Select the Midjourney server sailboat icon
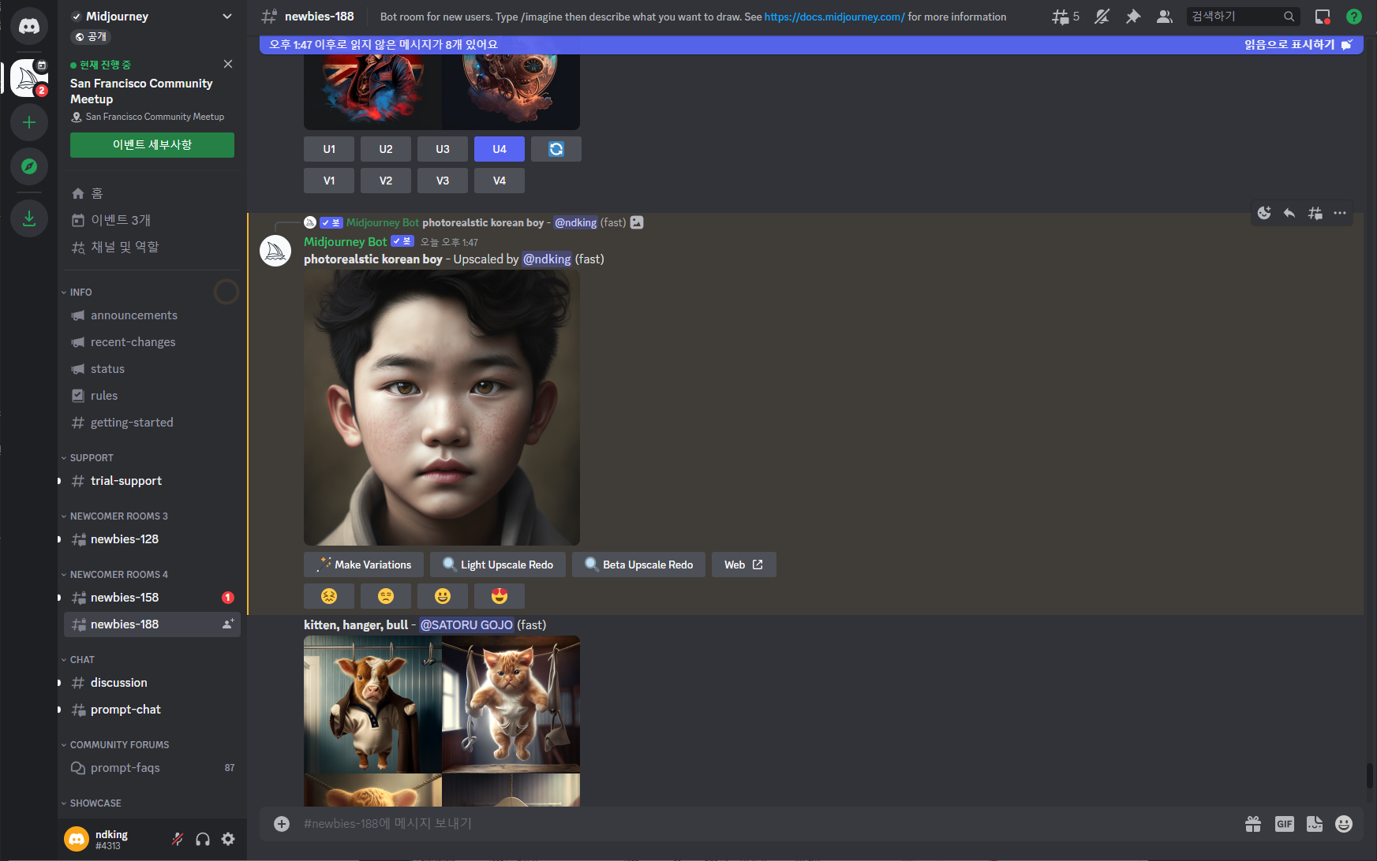 [x=29, y=78]
